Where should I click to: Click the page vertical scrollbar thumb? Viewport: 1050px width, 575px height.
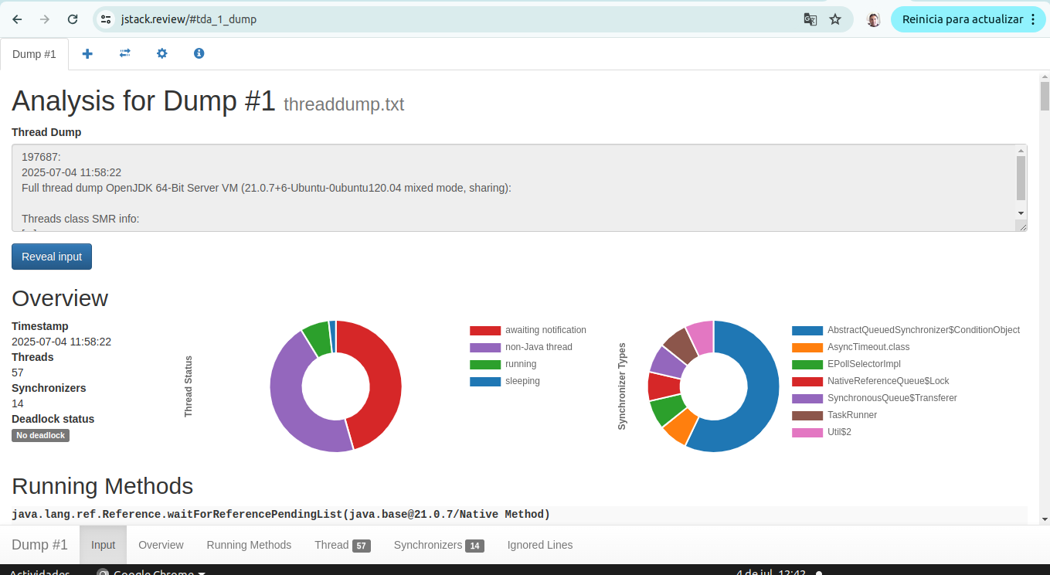1045,96
